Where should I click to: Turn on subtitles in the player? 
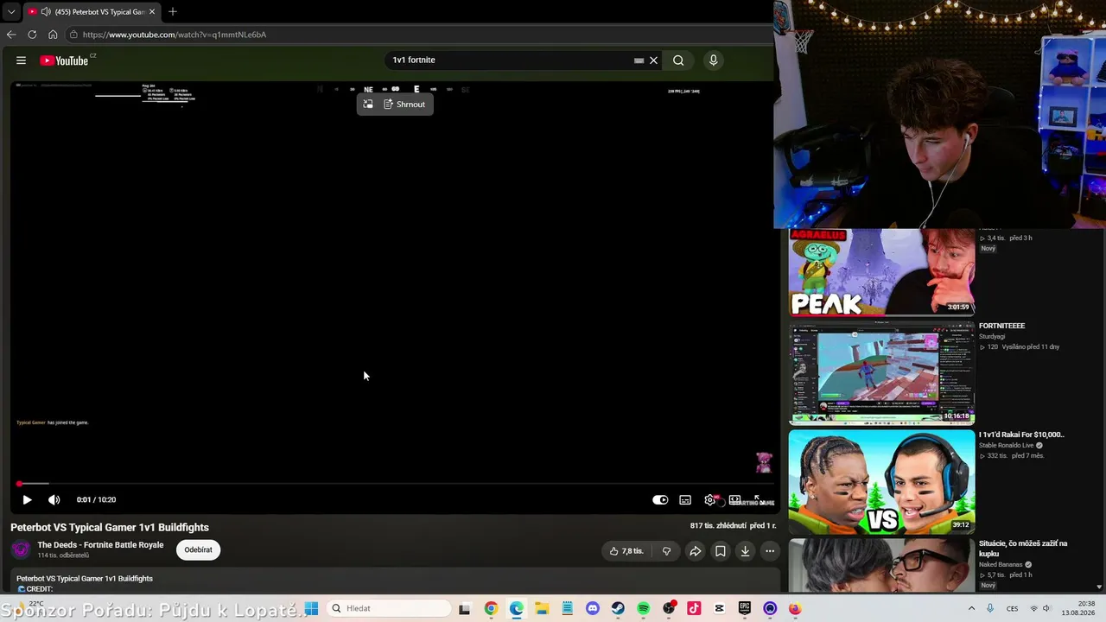[x=685, y=499]
